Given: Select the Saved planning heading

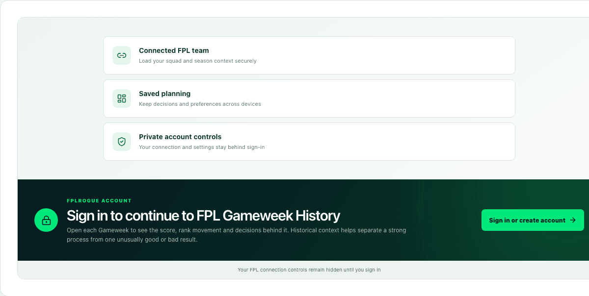Looking at the screenshot, I should [164, 94].
